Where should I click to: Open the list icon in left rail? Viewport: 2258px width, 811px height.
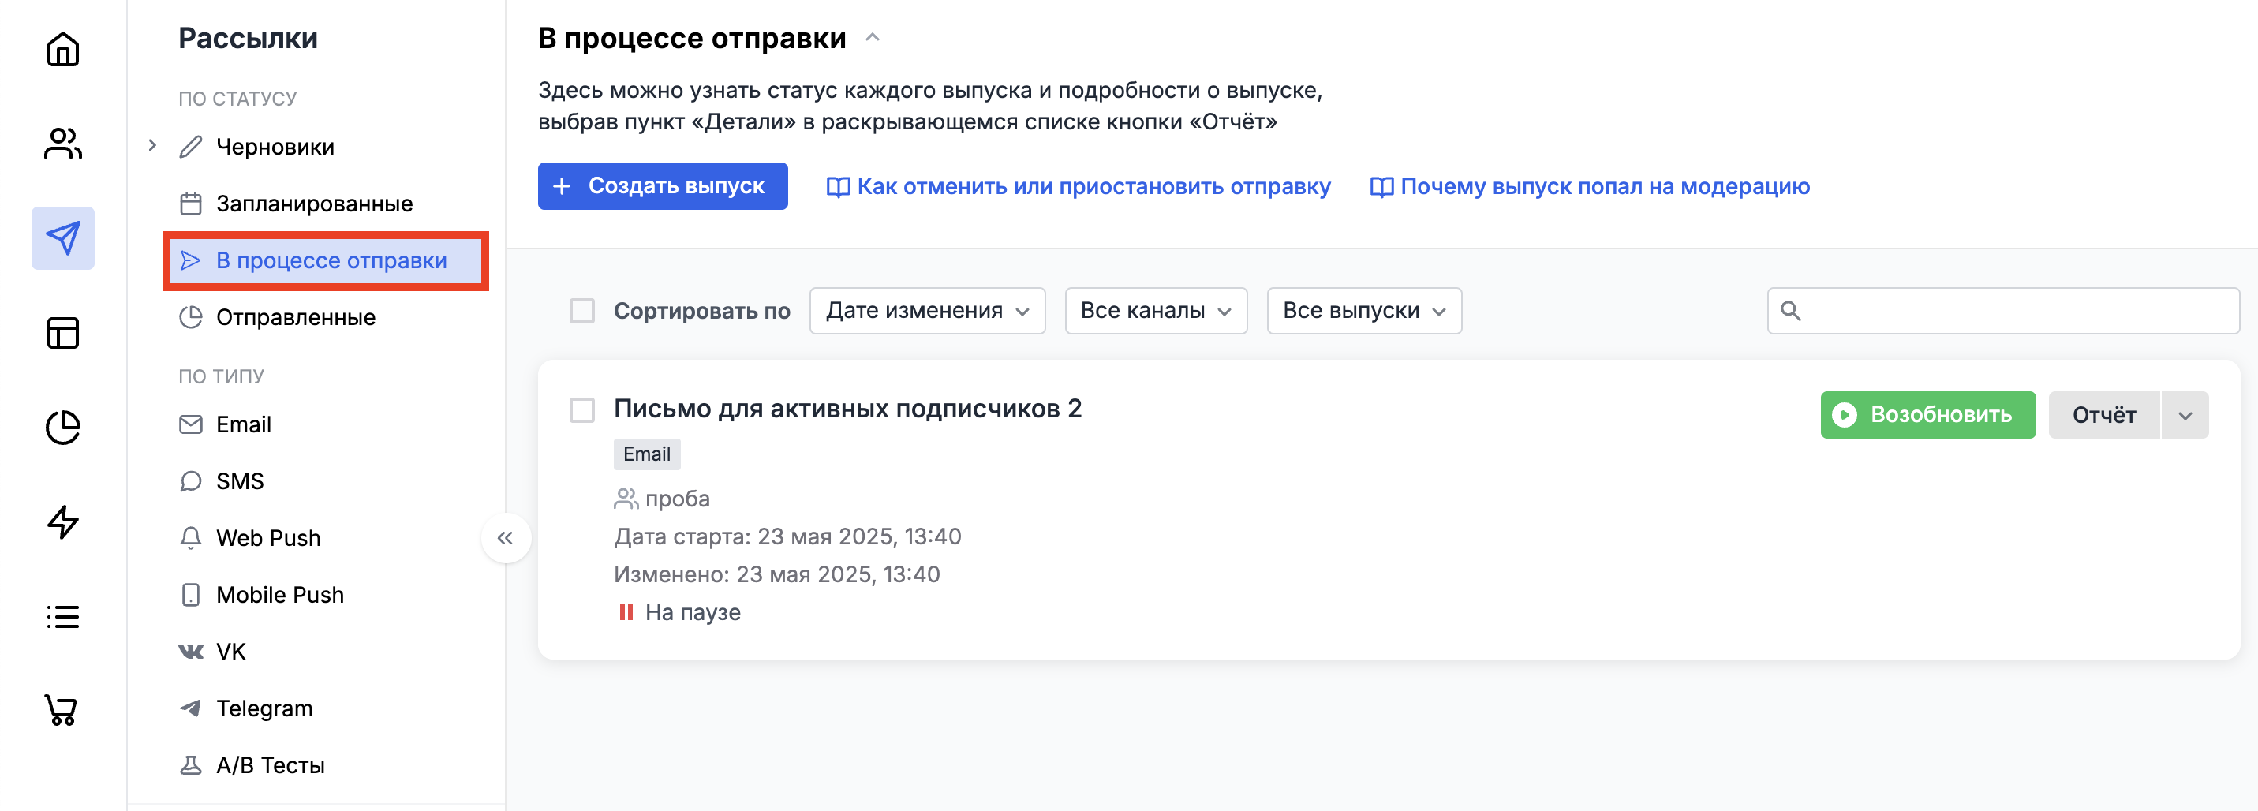point(62,617)
